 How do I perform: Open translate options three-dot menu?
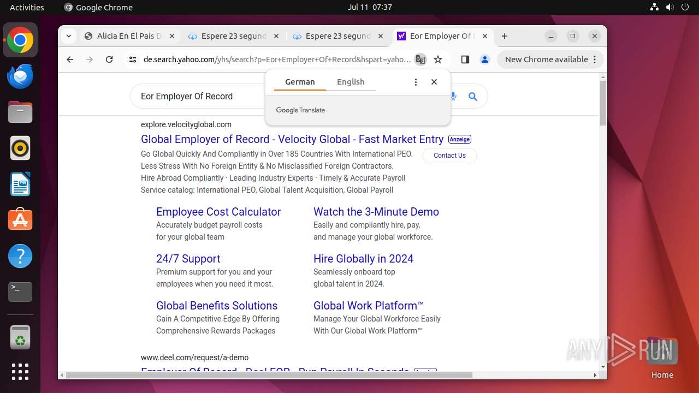(416, 82)
